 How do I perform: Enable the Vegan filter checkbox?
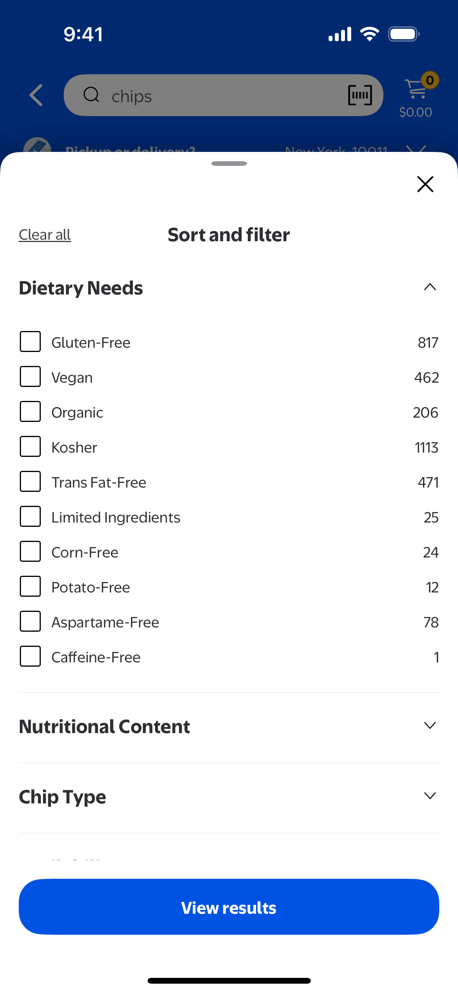tap(30, 377)
